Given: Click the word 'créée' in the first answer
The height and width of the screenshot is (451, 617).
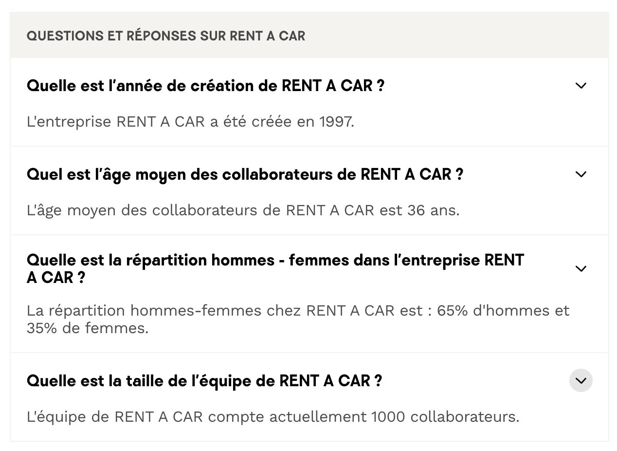Looking at the screenshot, I should [x=273, y=121].
